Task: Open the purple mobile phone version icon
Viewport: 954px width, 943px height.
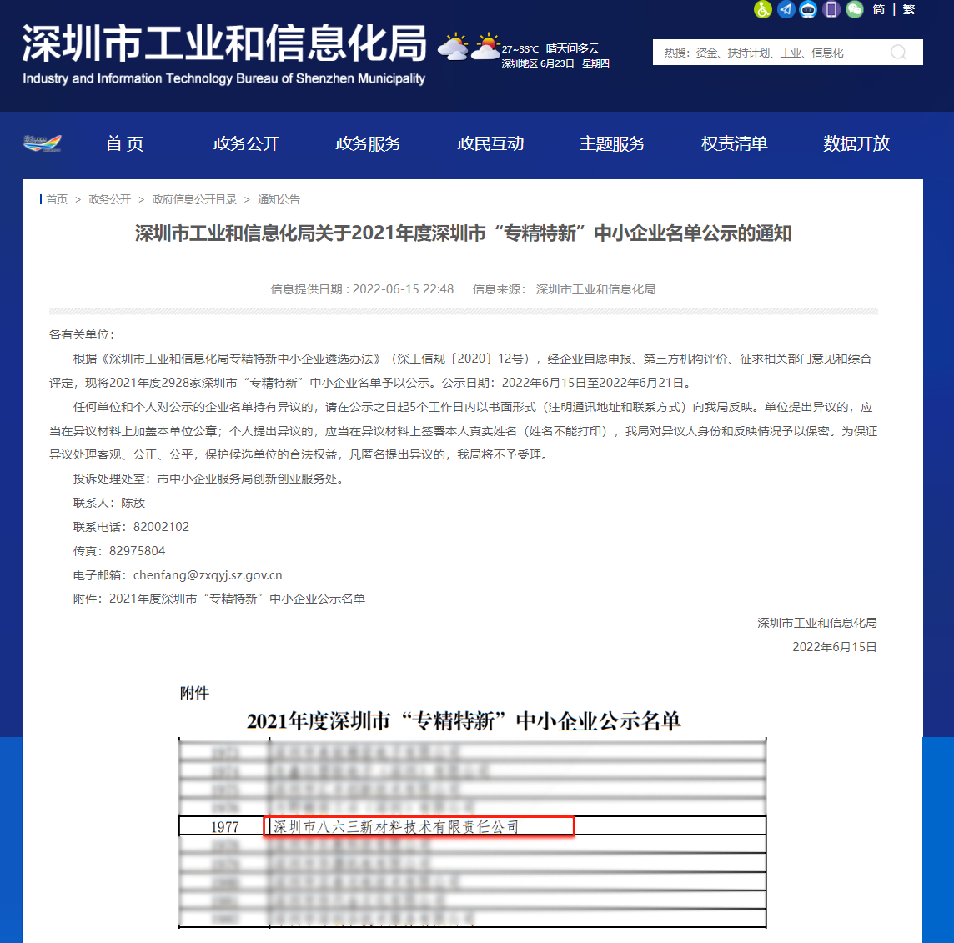Action: 831,9
